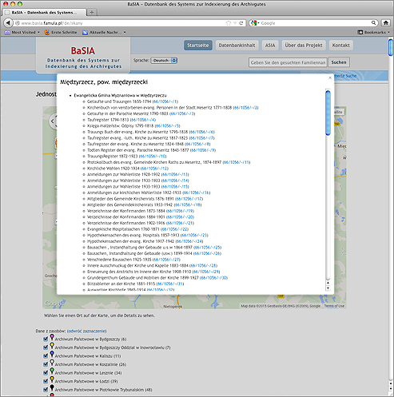394x397 pixels.
Task: Open the ASIA navigation tab
Action: pyautogui.click(x=270, y=46)
